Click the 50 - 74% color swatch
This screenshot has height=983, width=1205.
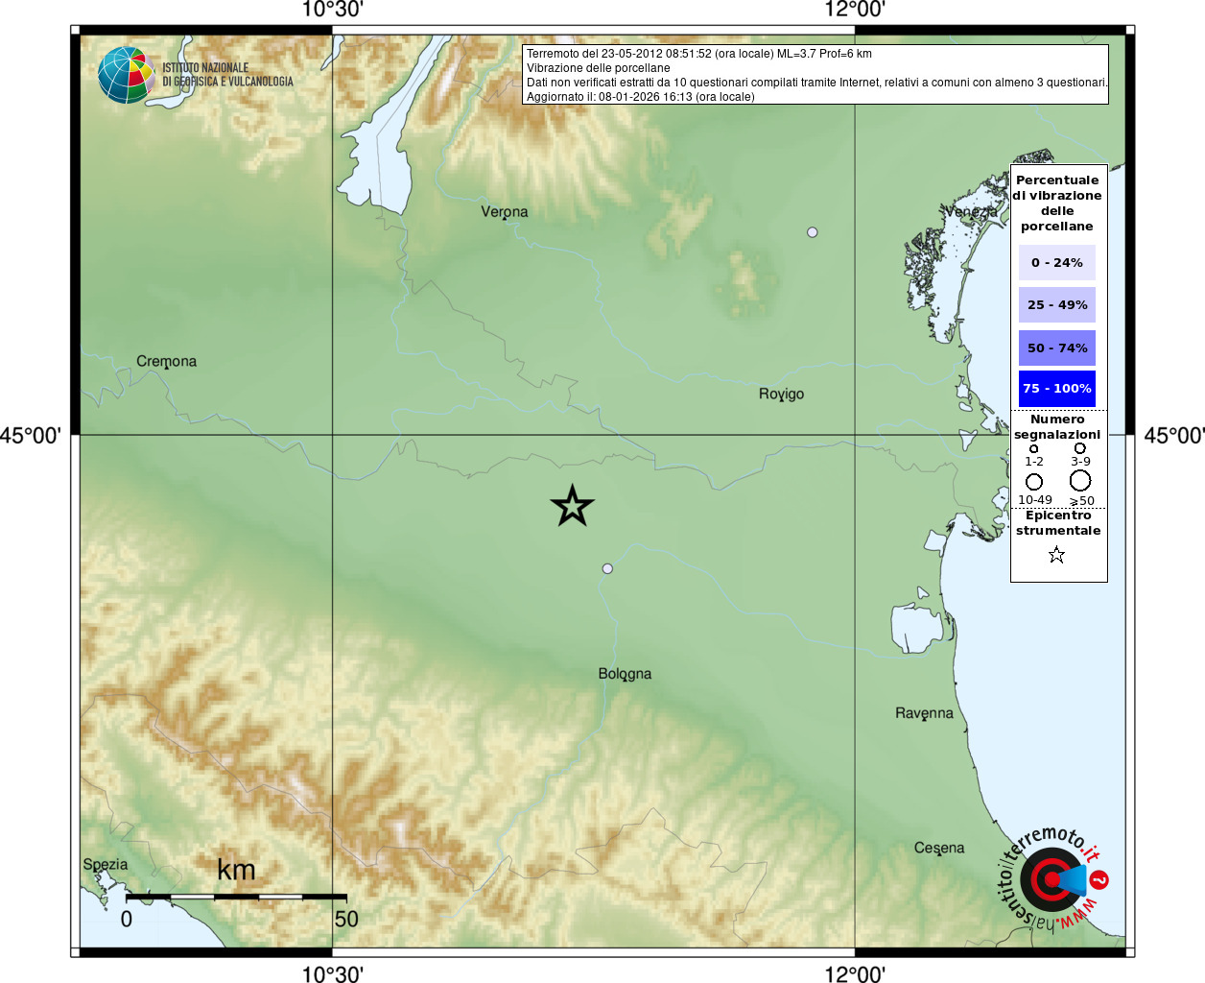tap(1057, 348)
